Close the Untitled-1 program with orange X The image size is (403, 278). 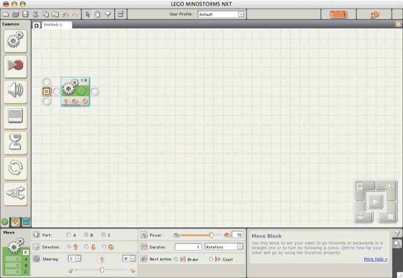(398, 24)
